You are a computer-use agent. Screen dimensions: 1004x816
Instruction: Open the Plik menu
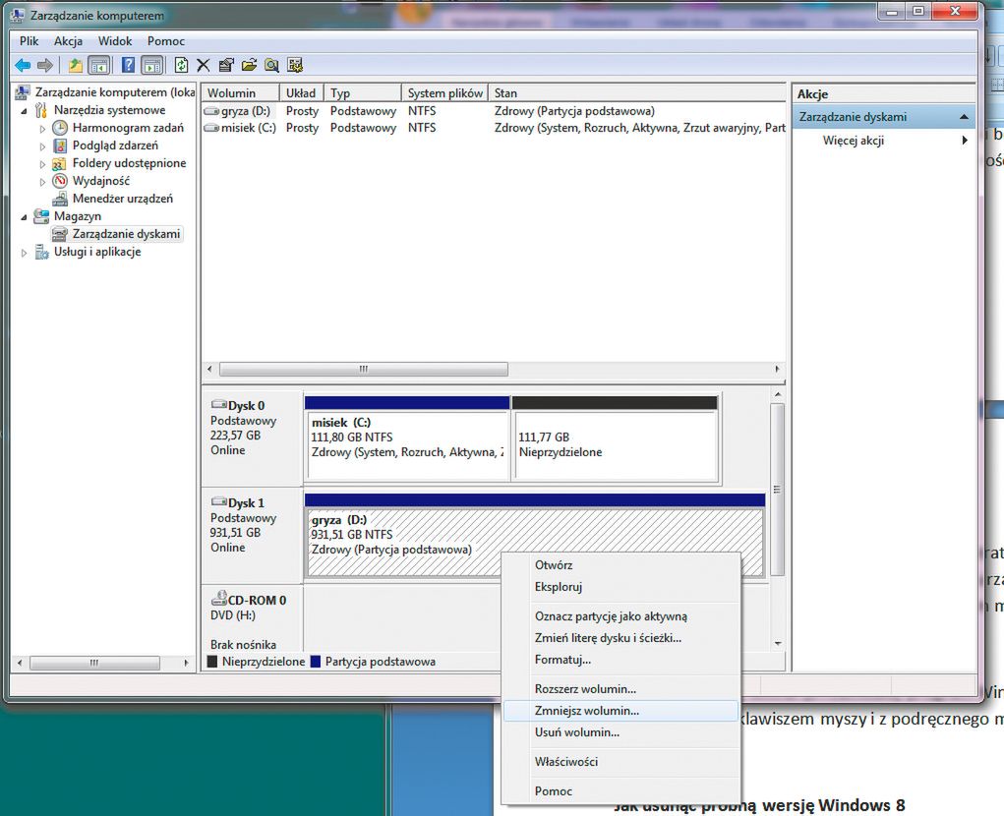tap(29, 41)
